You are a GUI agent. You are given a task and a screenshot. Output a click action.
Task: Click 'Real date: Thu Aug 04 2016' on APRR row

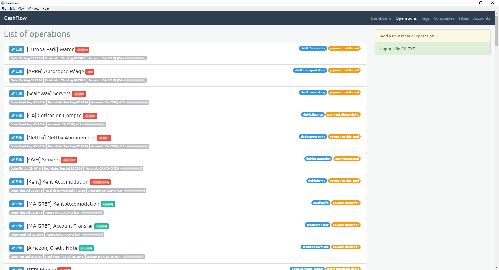pos(65,80)
